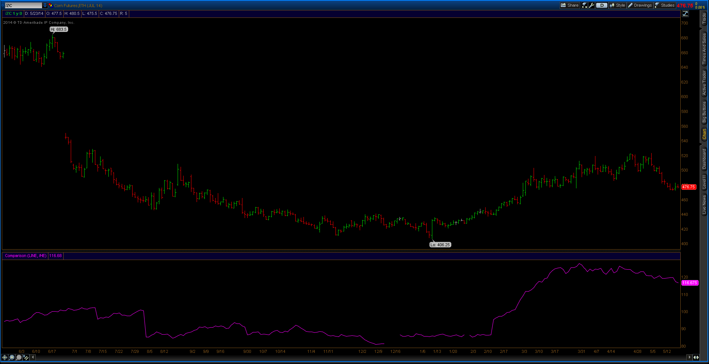The width and height of the screenshot is (709, 364).
Task: Click the Lo: 406.25 price bubble
Action: coord(440,245)
